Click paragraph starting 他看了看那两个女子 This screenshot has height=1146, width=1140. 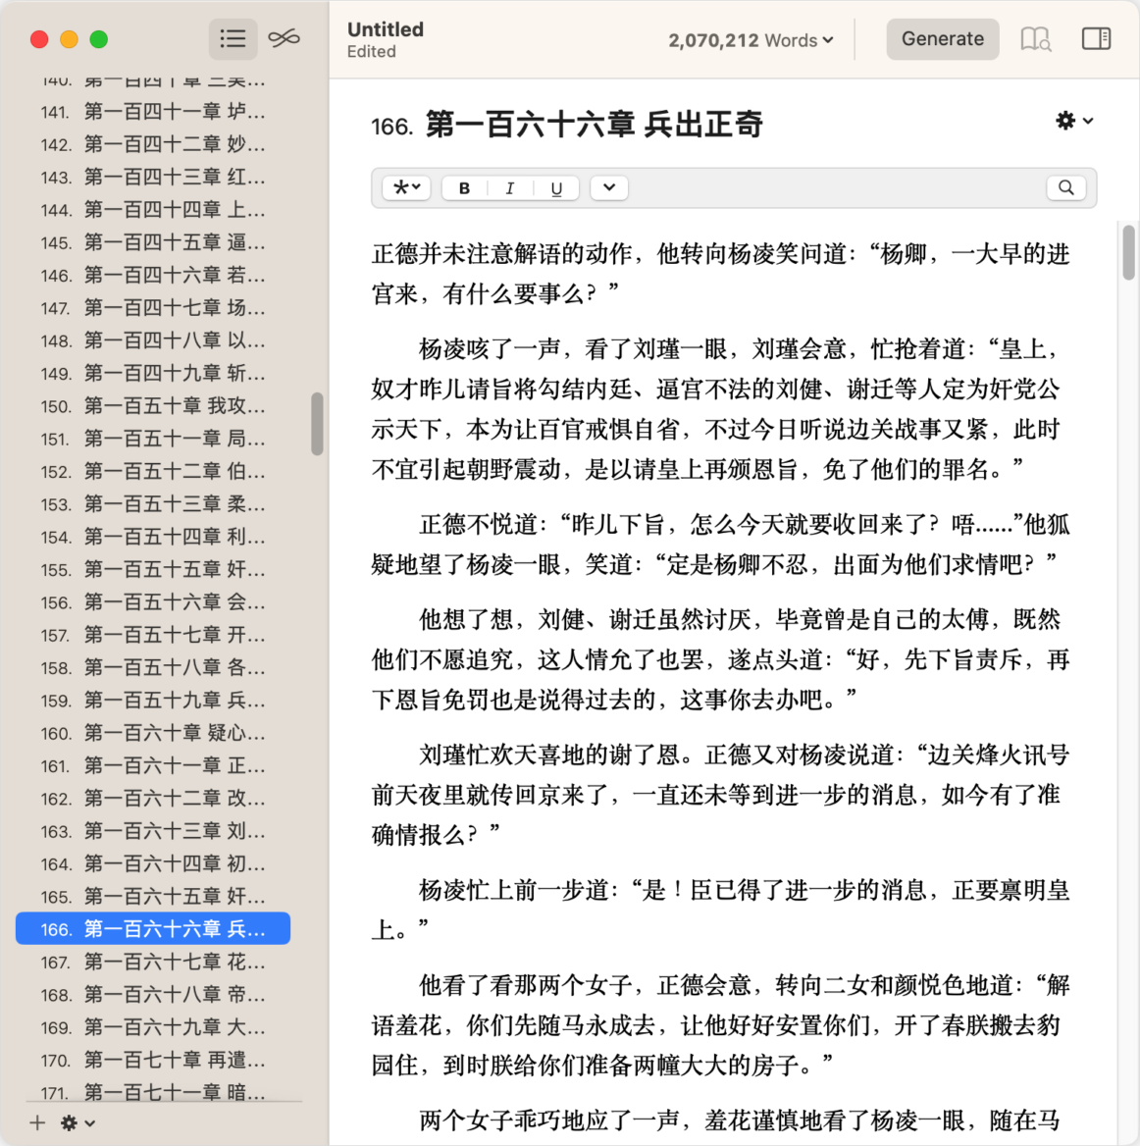click(720, 1025)
